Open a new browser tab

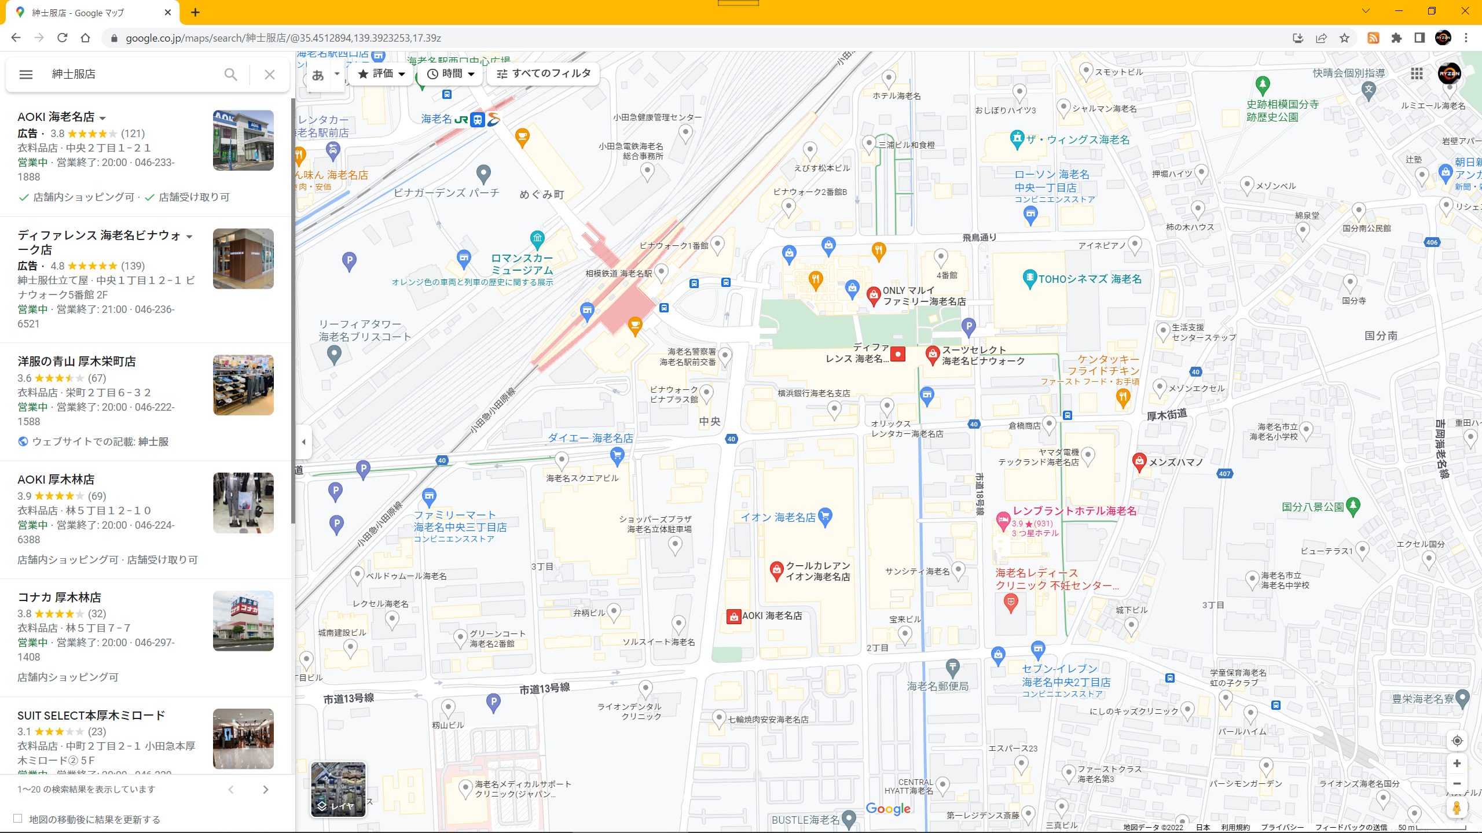pyautogui.click(x=196, y=13)
